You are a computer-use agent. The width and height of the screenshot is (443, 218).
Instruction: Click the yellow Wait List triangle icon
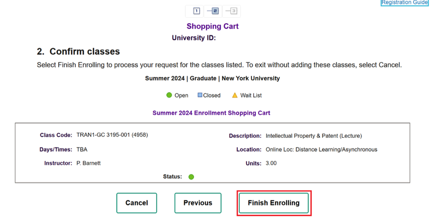point(235,95)
